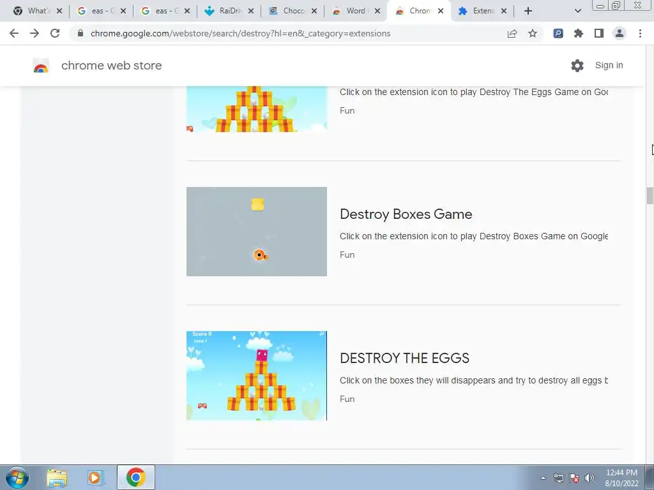Go forward to the next page
The image size is (654, 490).
34,33
